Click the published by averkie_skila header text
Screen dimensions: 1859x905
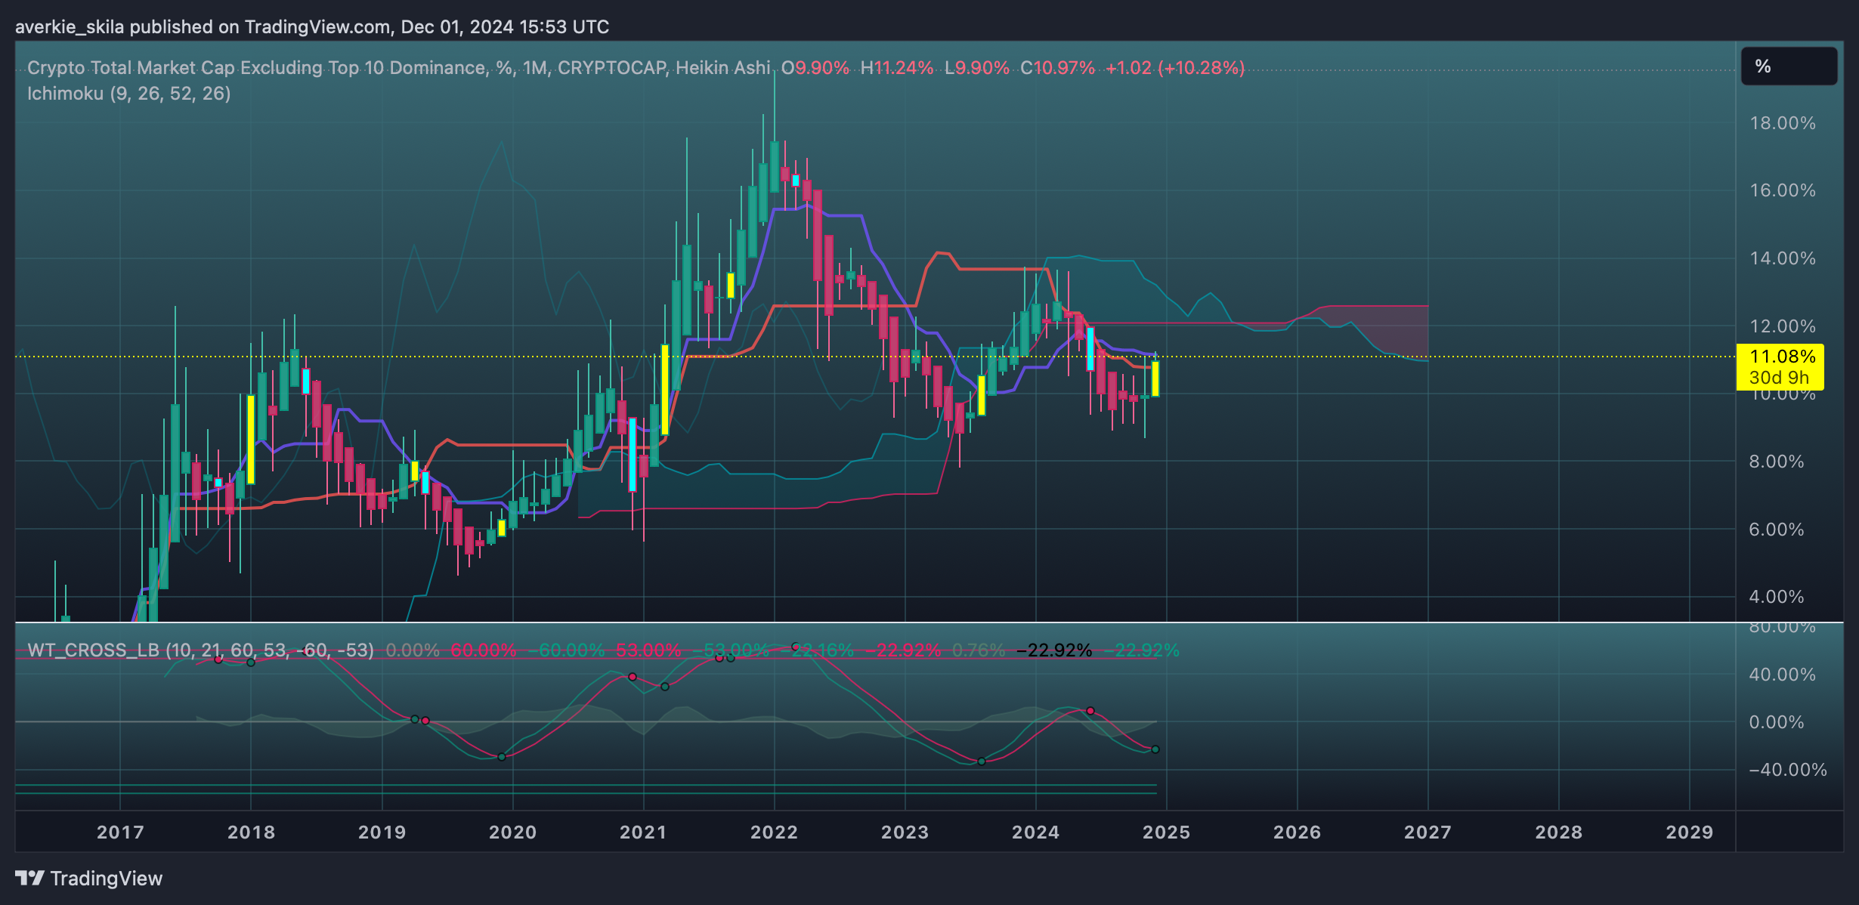312,27
